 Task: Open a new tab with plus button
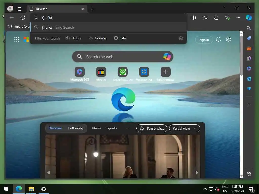(x=93, y=9)
